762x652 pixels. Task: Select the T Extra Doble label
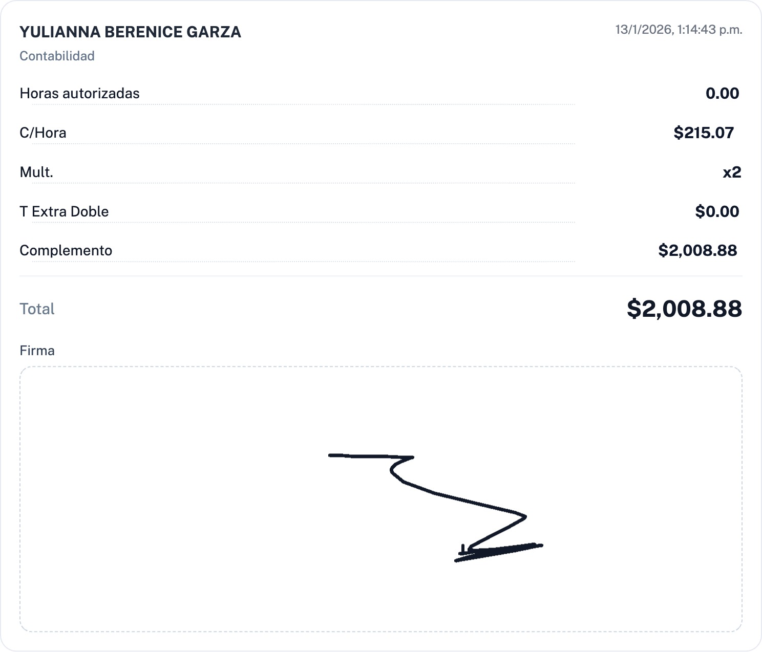point(64,211)
